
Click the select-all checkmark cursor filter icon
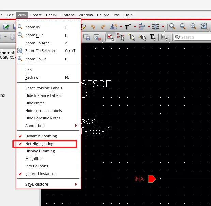point(111,37)
